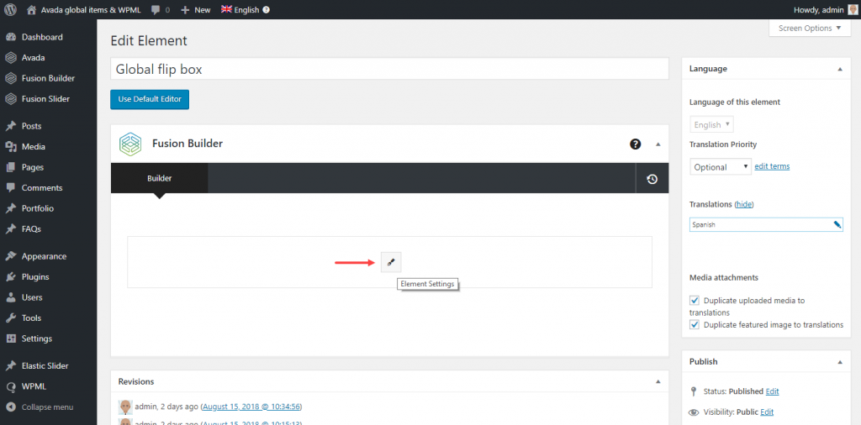
Task: Click edit terms link
Action: pyautogui.click(x=772, y=166)
